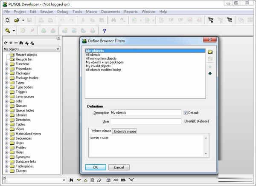Move selected filter down with green arrow

(x=210, y=73)
